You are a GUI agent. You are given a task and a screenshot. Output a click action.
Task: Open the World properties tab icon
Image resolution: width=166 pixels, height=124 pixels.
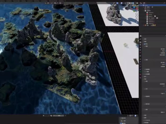click(x=140, y=53)
